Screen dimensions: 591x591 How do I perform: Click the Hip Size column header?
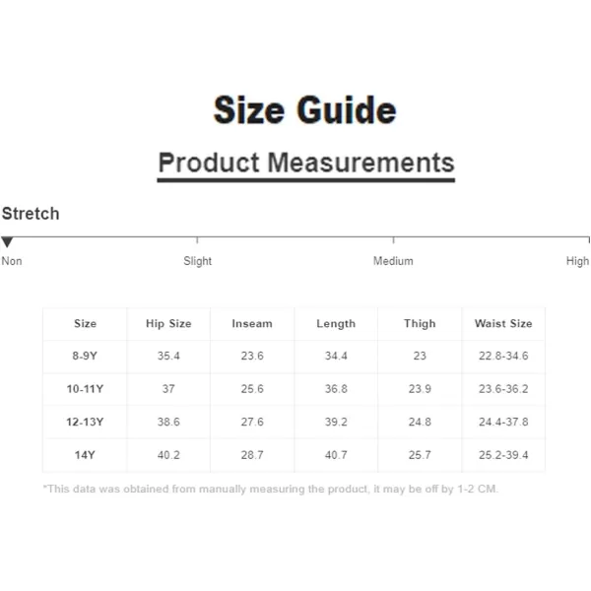[168, 323]
